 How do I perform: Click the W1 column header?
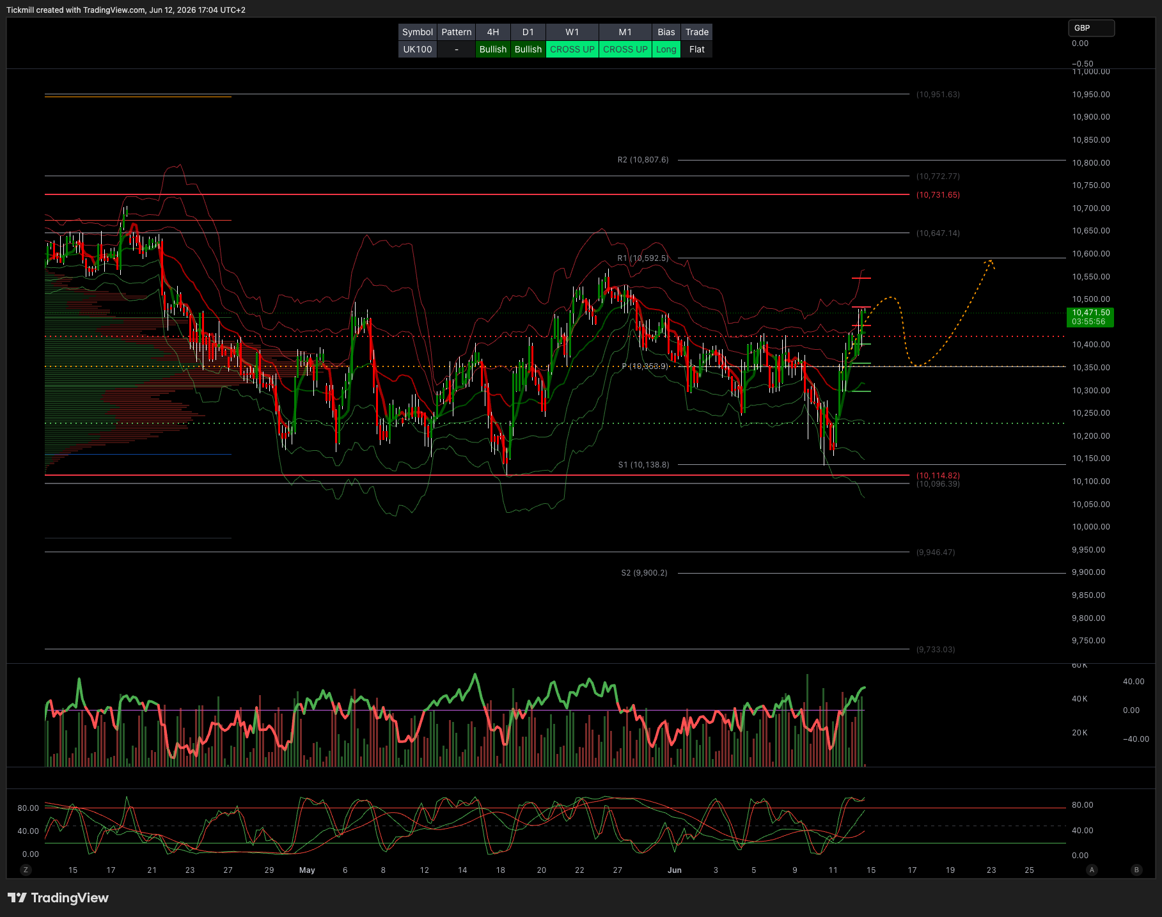click(572, 32)
